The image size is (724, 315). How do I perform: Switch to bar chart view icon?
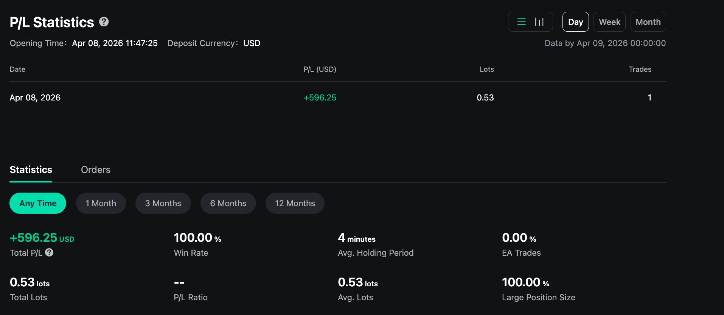(539, 22)
